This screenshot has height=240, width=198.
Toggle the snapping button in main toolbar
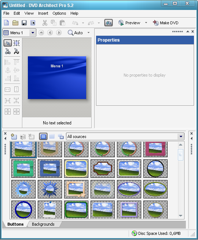(109, 23)
